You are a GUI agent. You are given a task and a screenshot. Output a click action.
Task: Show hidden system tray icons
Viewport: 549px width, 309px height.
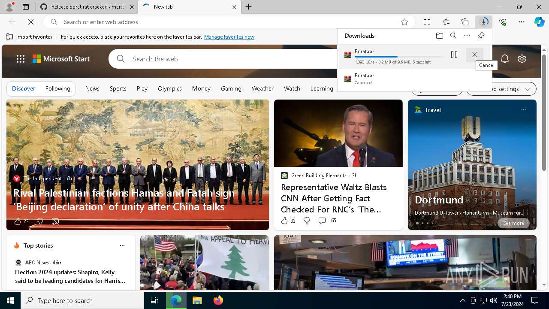point(462,300)
